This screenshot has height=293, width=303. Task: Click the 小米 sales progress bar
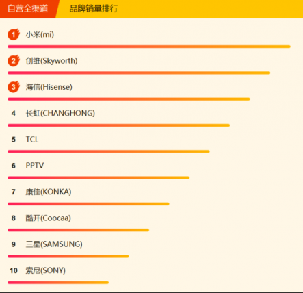149,47
